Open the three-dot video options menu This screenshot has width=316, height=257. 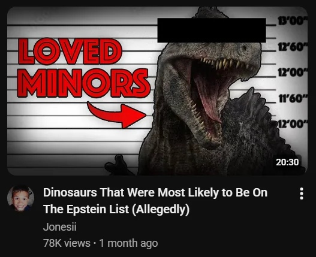click(302, 193)
